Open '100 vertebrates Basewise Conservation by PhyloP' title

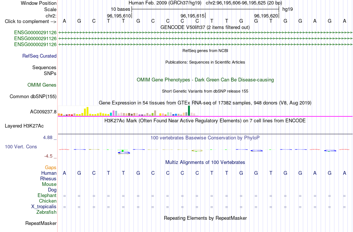click(205, 138)
